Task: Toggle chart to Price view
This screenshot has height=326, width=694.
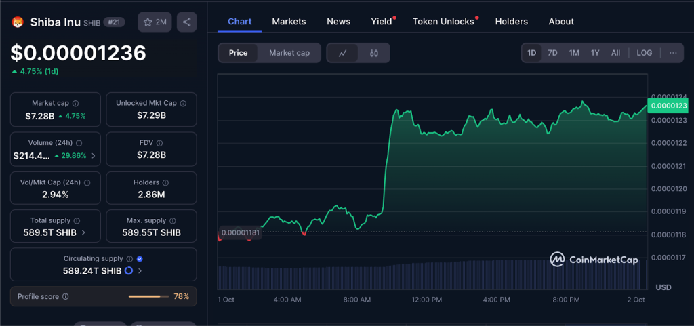Action: click(238, 53)
